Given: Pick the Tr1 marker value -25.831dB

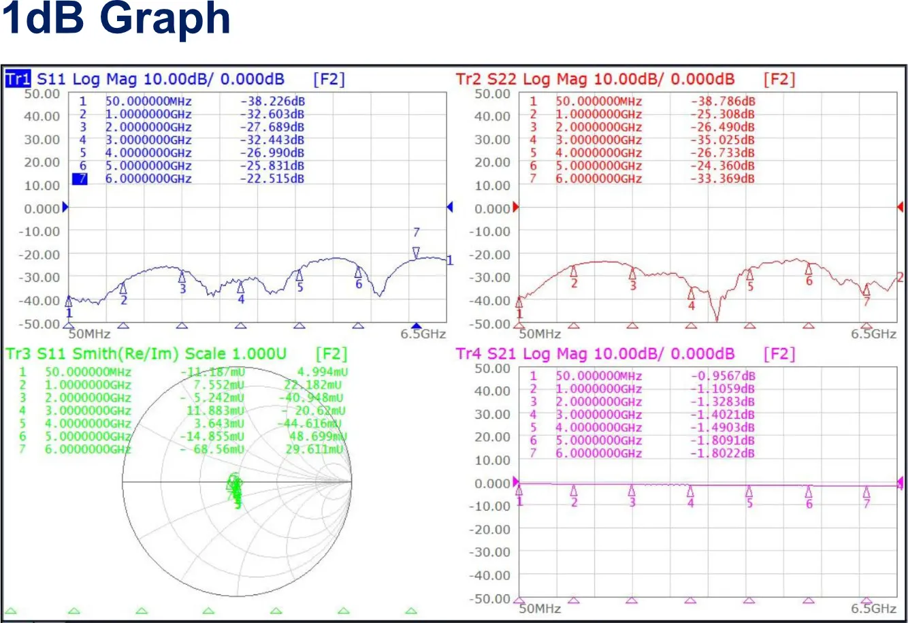Looking at the screenshot, I should tap(272, 166).
